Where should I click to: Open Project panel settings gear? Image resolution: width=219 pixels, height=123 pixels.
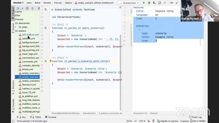pyautogui.click(x=39, y=8)
